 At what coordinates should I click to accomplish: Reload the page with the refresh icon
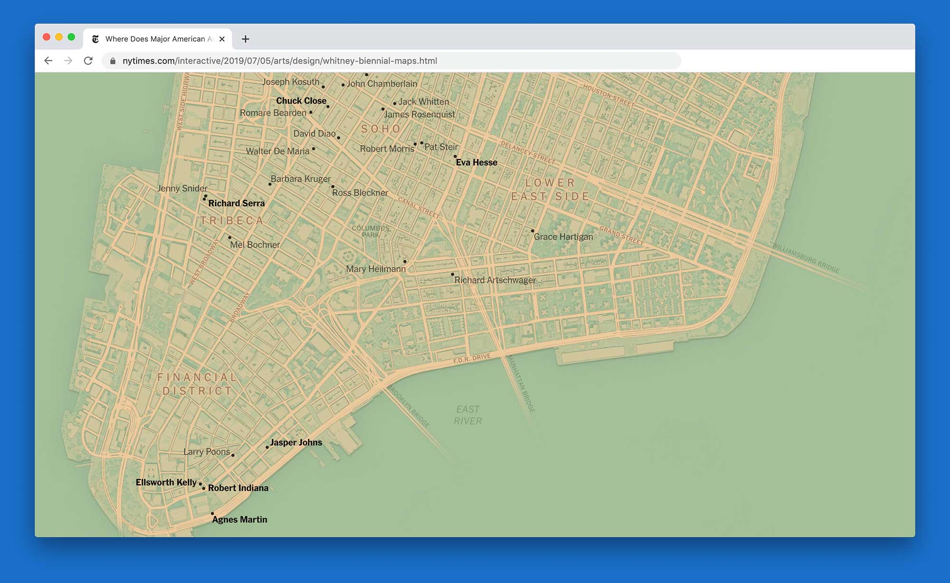pyautogui.click(x=88, y=61)
